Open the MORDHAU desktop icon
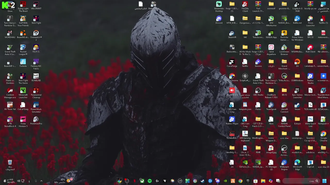 pyautogui.click(x=10, y=34)
